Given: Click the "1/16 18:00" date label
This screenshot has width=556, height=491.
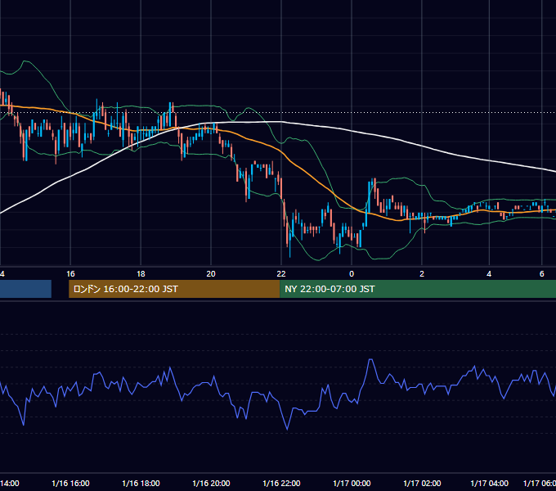Looking at the screenshot, I should coord(141,483).
